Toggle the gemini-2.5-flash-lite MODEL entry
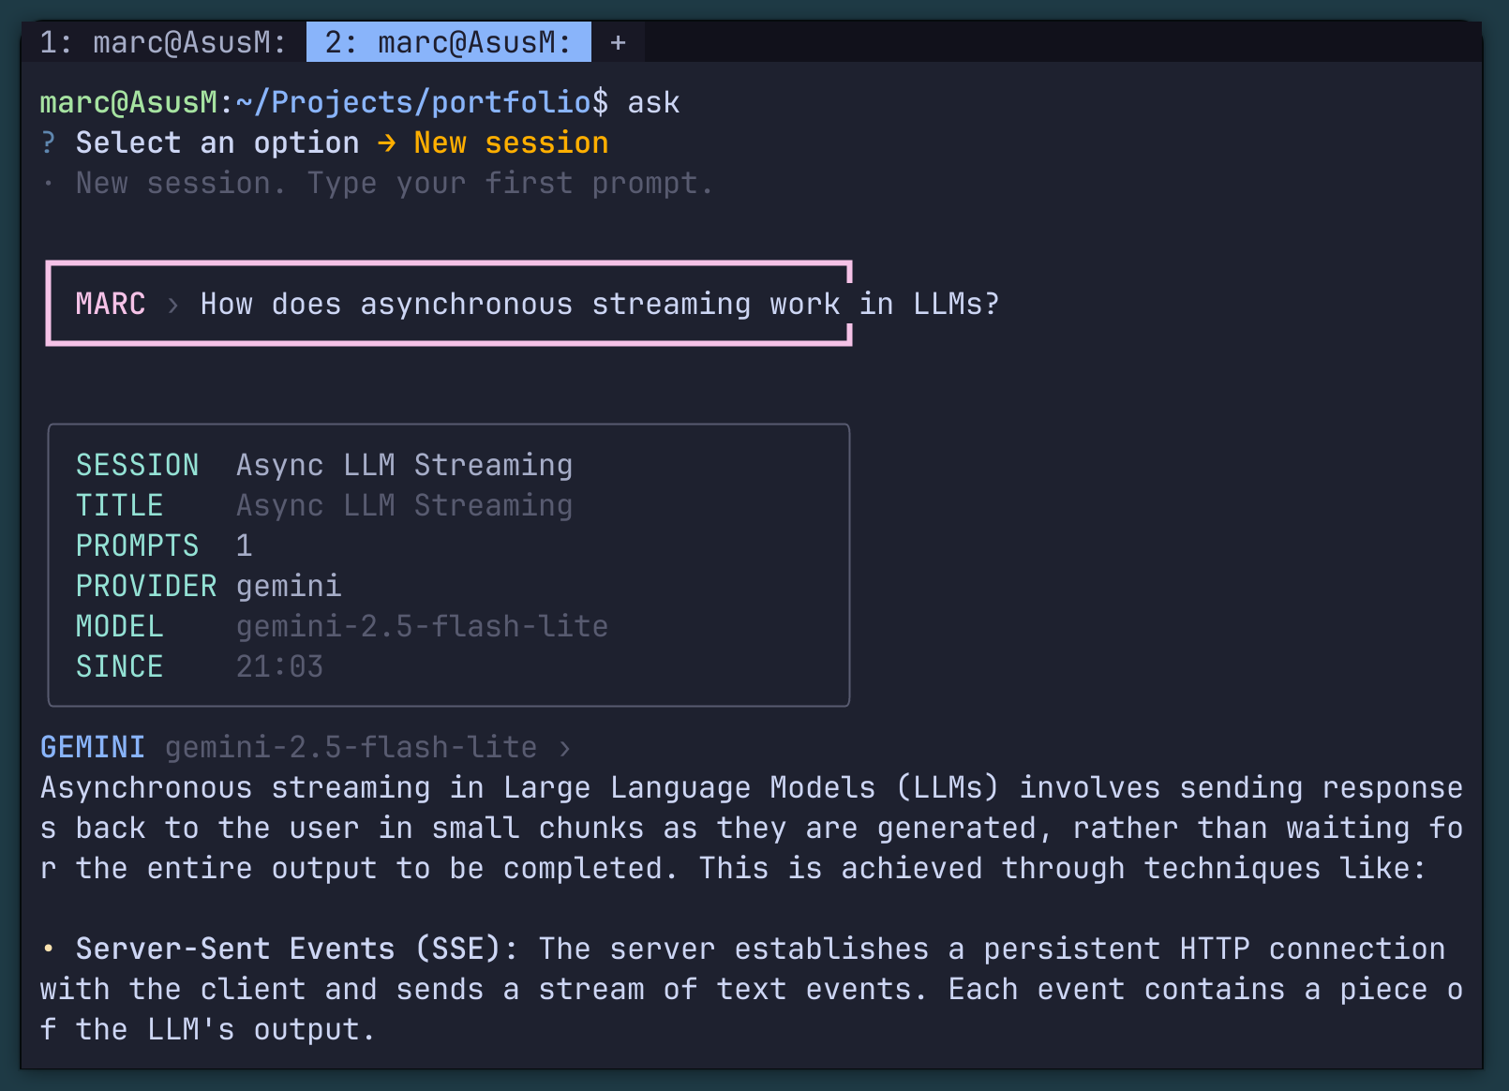Viewport: 1509px width, 1091px height. [421, 625]
